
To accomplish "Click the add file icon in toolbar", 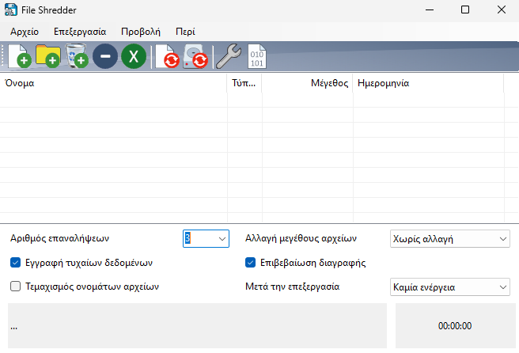I will [x=20, y=56].
